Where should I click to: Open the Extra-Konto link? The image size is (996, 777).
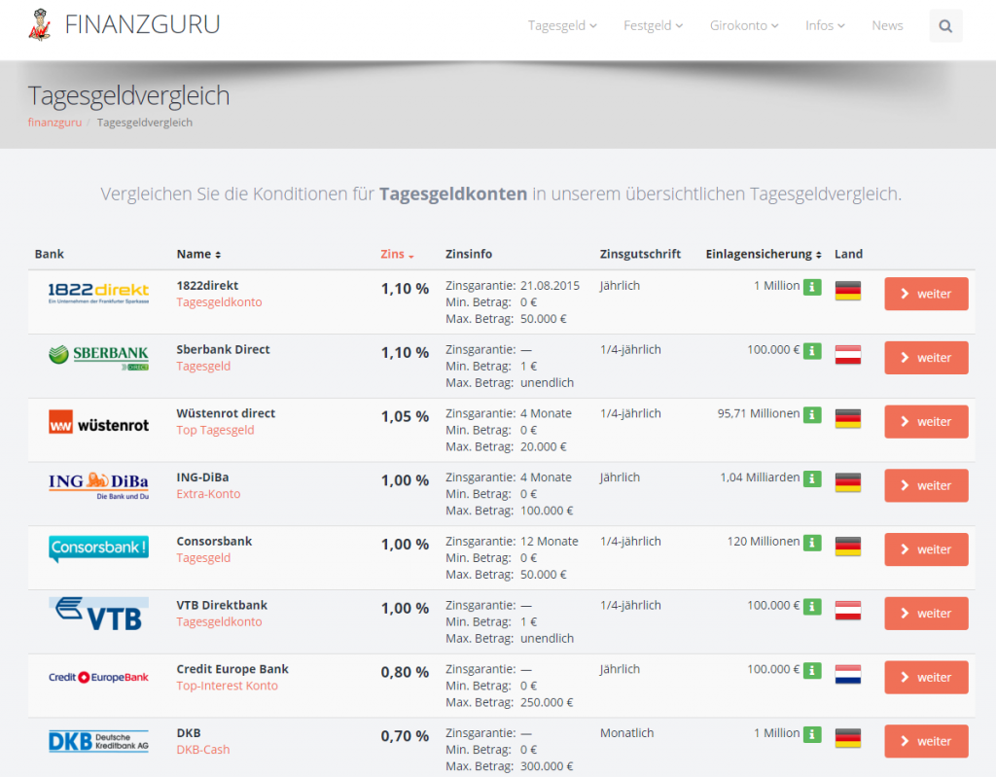click(x=208, y=494)
